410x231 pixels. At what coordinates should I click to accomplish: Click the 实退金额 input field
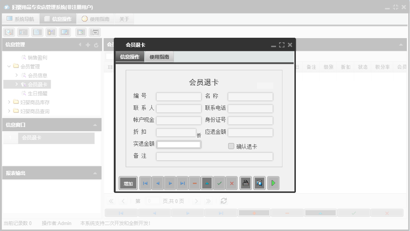[x=179, y=144]
